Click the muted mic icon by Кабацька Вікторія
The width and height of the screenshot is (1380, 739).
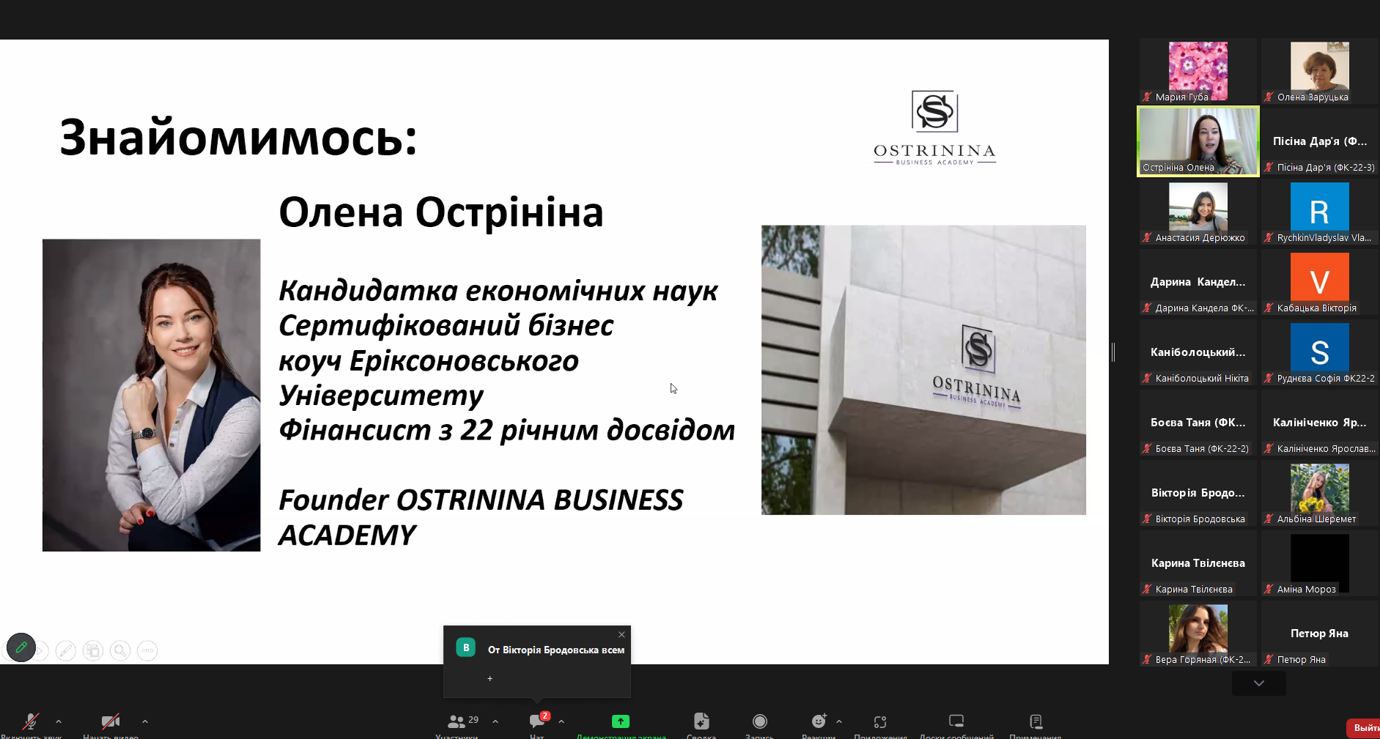1269,308
